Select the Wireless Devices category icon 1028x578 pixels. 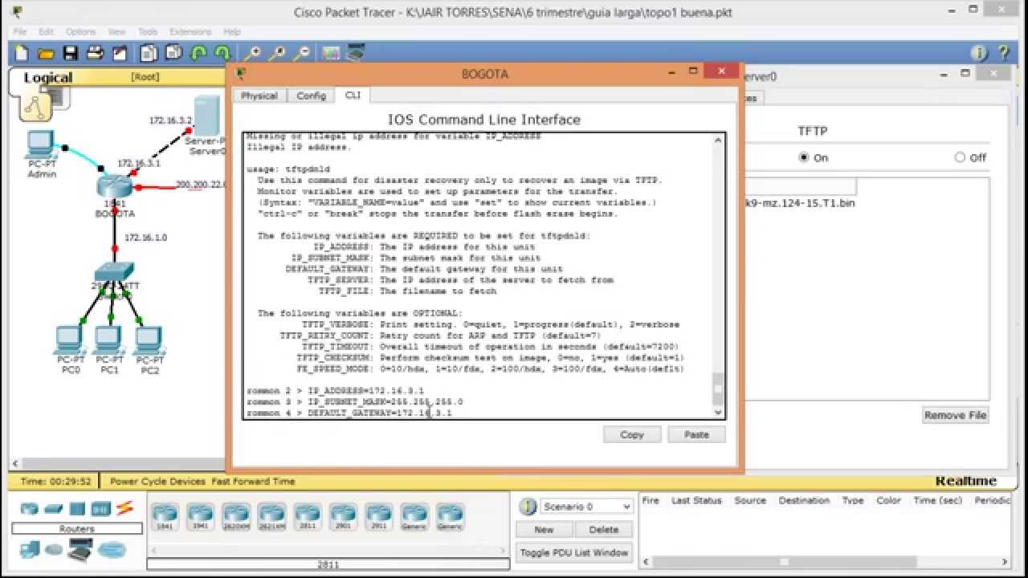pyautogui.click(x=101, y=509)
